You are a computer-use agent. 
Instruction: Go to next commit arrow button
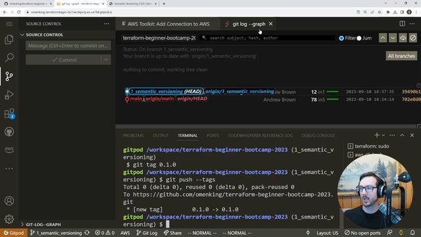(393, 38)
